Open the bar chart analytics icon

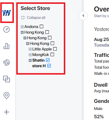point(6,46)
